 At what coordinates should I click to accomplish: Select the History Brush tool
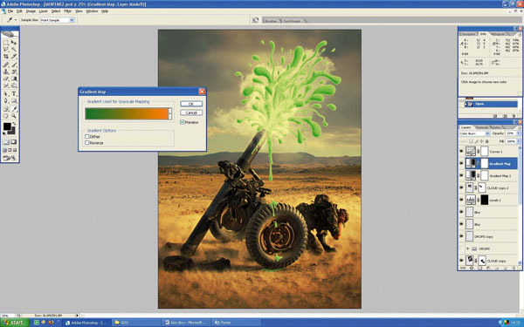pos(14,72)
